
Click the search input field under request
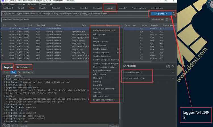coord(57,126)
